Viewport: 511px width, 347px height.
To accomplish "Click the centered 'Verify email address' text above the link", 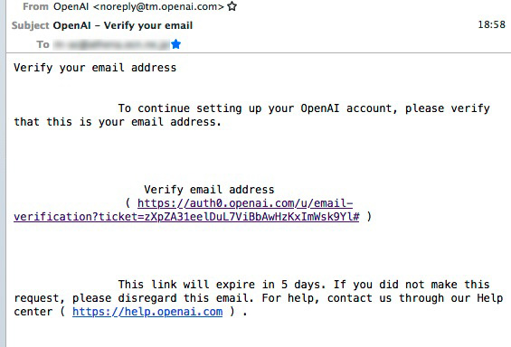I will point(209,190).
